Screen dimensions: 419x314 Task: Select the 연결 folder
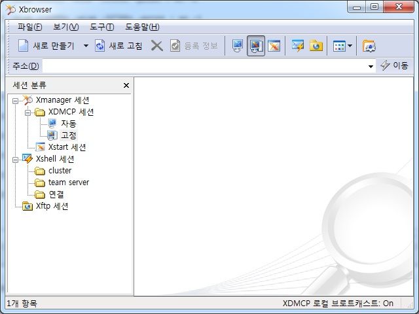click(56, 194)
